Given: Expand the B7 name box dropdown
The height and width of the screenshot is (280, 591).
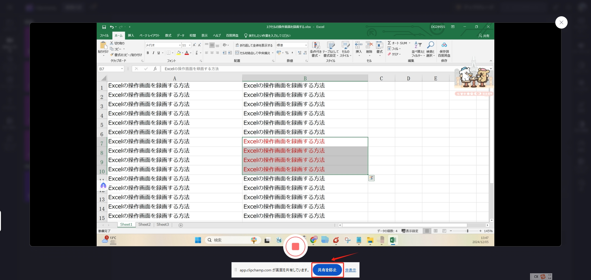Looking at the screenshot, I should pos(122,69).
